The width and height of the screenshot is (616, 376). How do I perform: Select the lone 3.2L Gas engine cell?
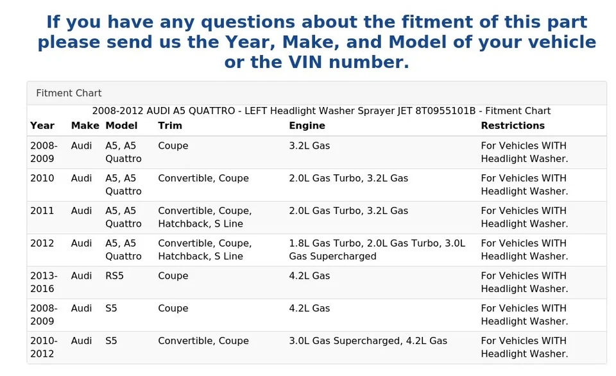point(309,146)
